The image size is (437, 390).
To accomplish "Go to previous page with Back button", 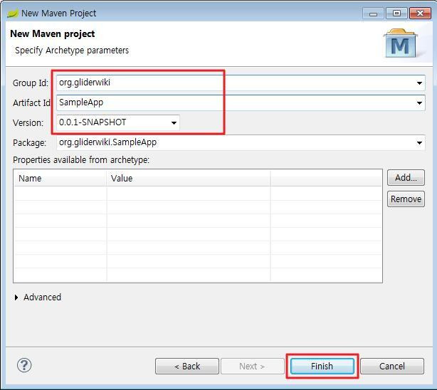I will pyautogui.click(x=187, y=366).
